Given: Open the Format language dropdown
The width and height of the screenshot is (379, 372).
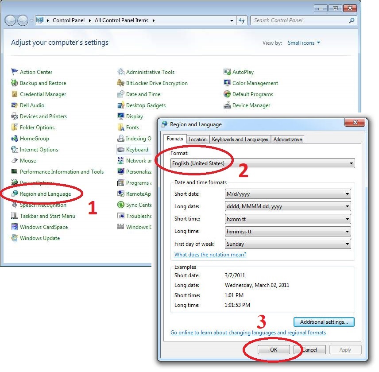Looking at the screenshot, I should pyautogui.click(x=263, y=163).
